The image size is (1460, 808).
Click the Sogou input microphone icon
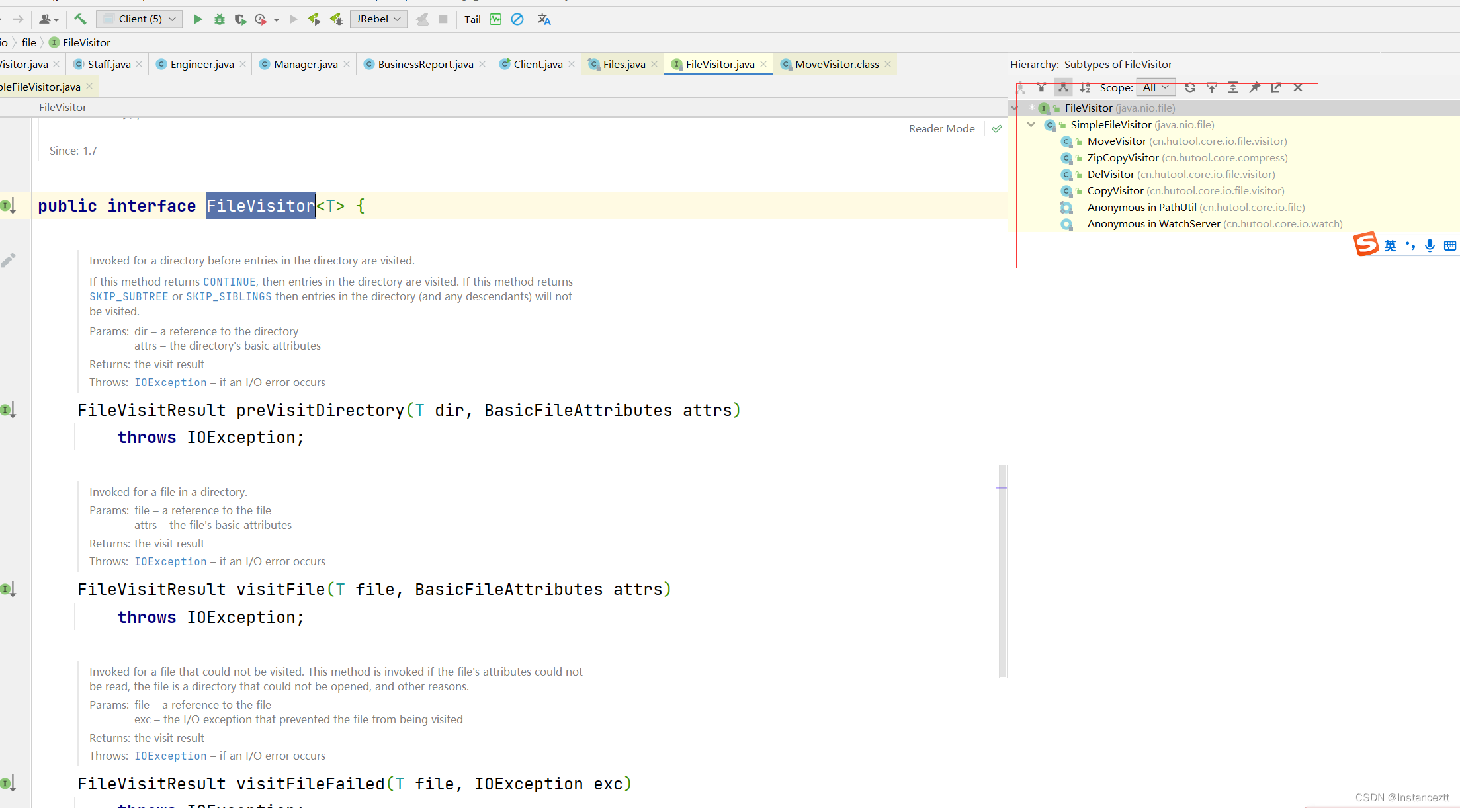[x=1430, y=245]
